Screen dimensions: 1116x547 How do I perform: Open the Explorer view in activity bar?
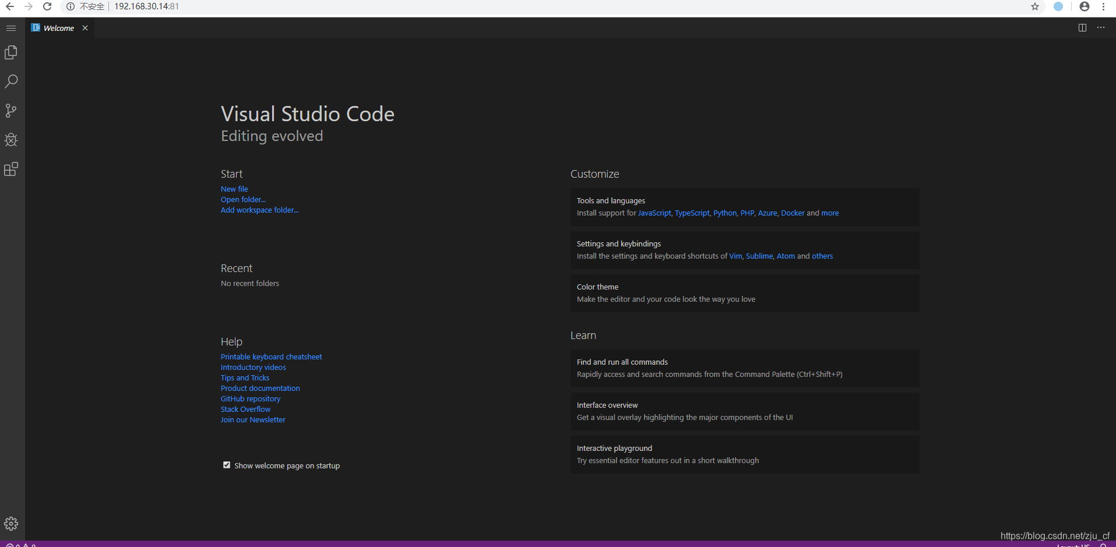(x=11, y=52)
